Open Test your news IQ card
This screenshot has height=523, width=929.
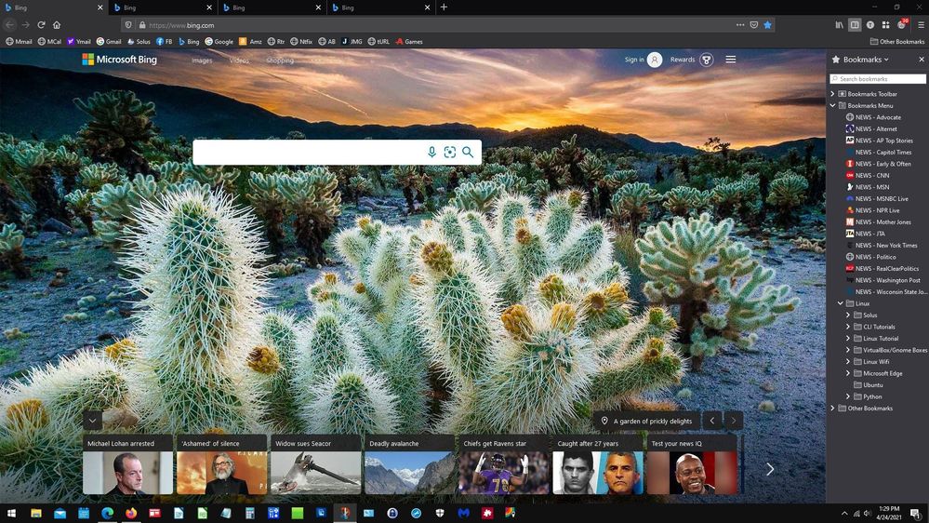pos(692,465)
